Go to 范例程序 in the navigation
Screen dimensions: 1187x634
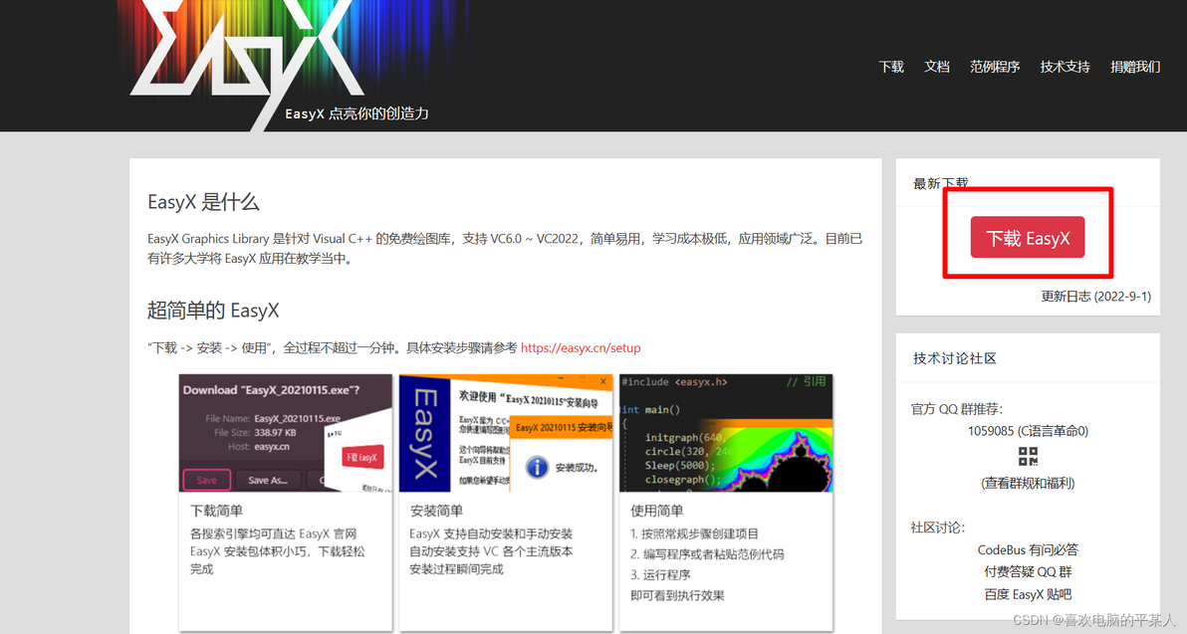pyautogui.click(x=995, y=67)
